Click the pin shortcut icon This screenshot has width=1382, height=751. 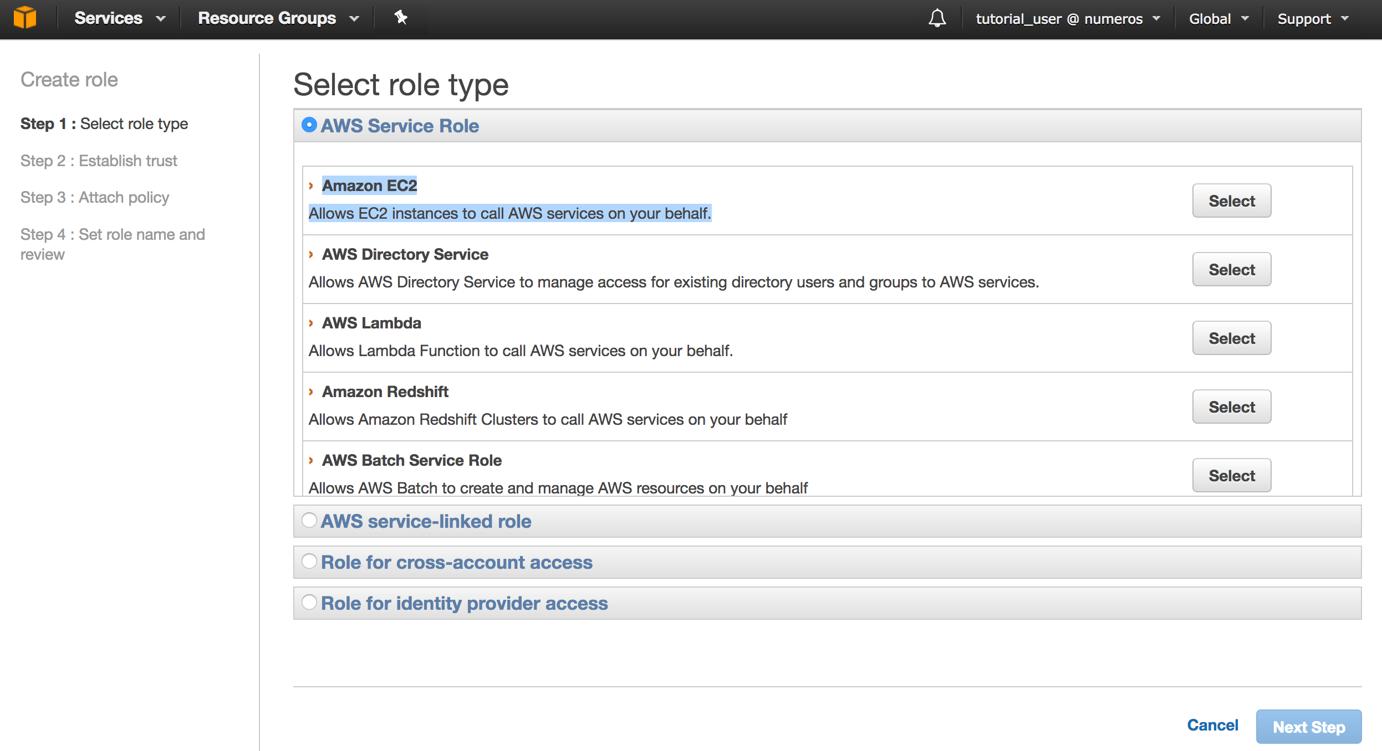401,18
